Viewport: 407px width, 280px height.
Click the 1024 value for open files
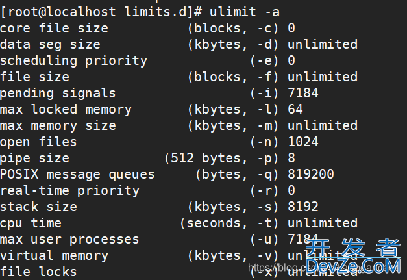(x=303, y=142)
